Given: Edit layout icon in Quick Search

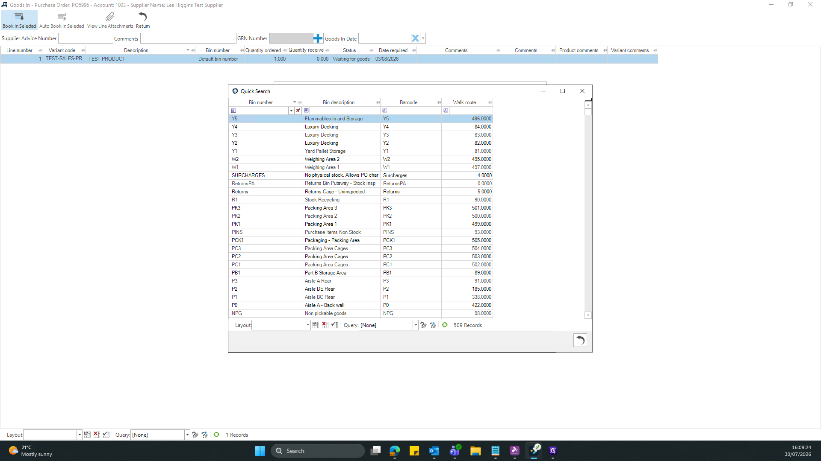Looking at the screenshot, I should click(334, 325).
